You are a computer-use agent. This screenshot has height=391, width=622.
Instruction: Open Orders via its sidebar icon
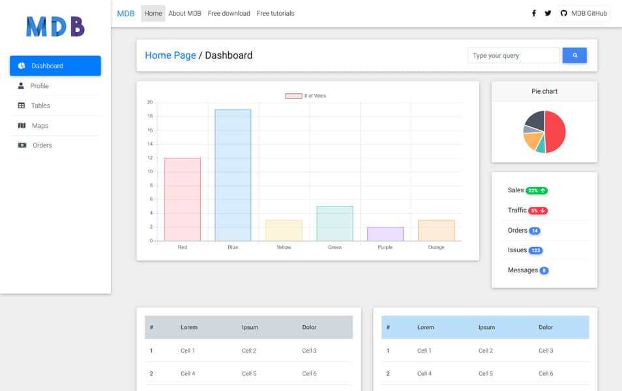(x=21, y=145)
